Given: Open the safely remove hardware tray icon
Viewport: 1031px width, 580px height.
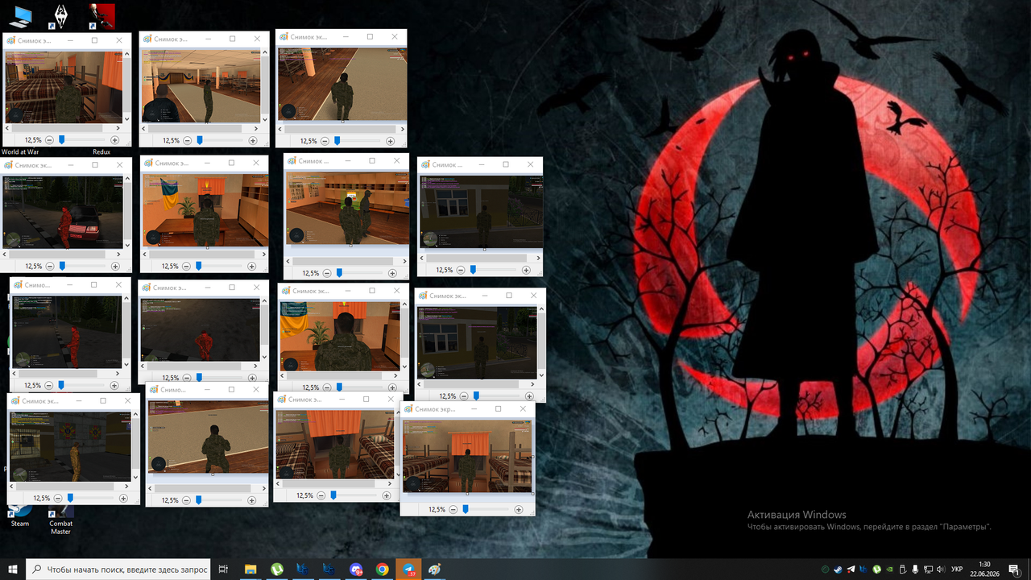Looking at the screenshot, I should pyautogui.click(x=902, y=569).
